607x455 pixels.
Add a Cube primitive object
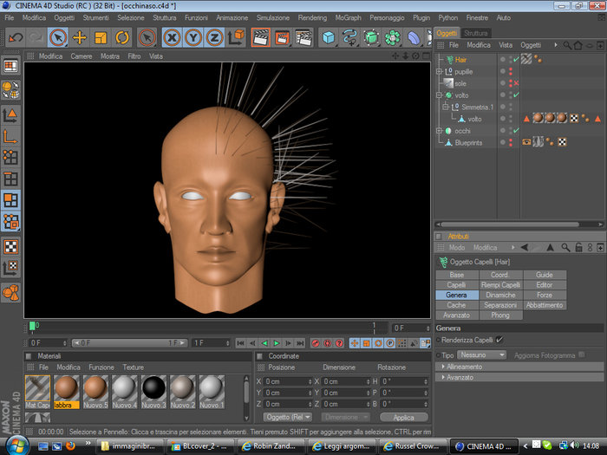(329, 37)
